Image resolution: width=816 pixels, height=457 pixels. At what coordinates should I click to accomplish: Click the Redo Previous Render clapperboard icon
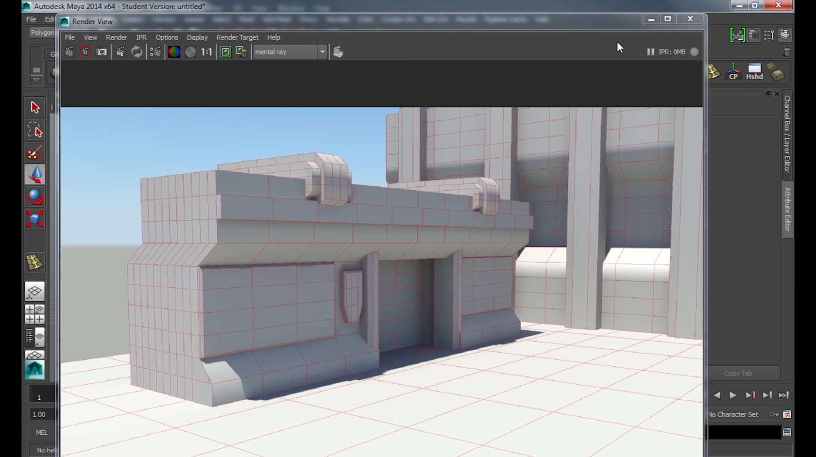tap(69, 52)
